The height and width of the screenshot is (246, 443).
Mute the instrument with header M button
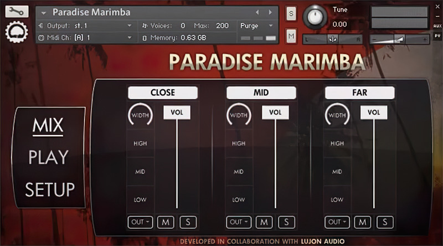[291, 36]
